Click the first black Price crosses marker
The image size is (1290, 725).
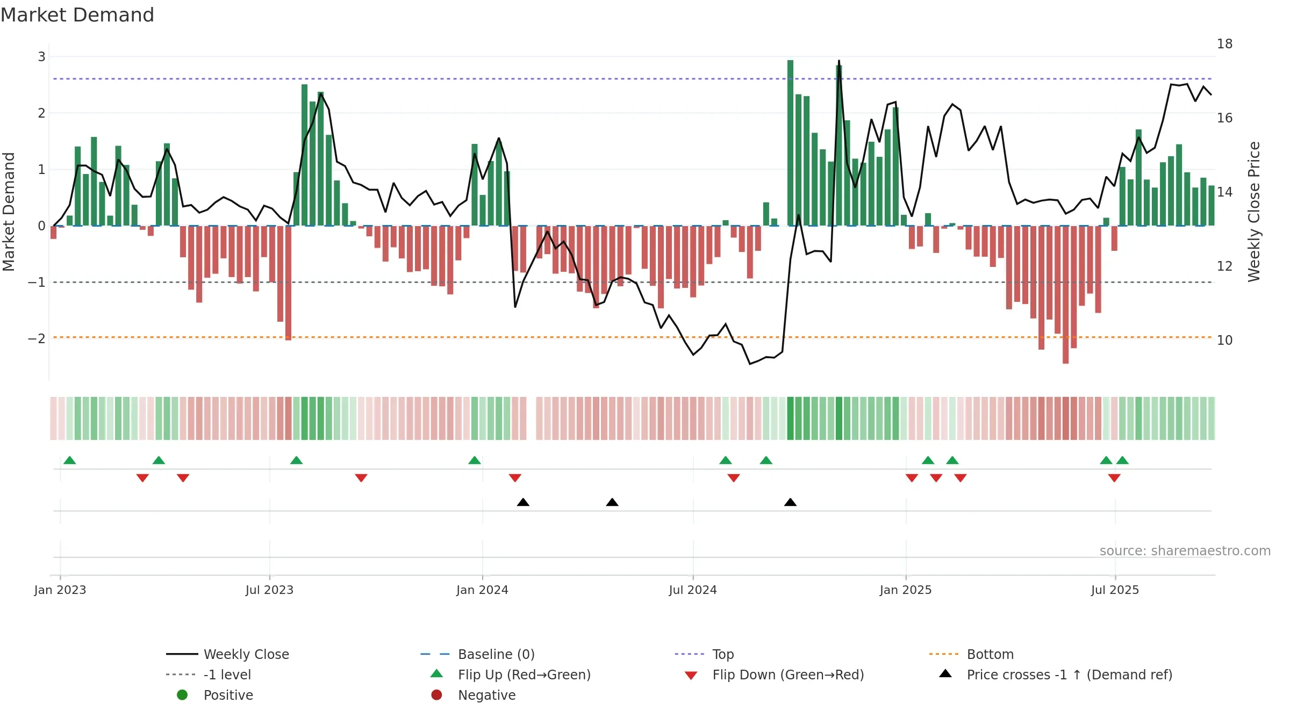point(523,502)
